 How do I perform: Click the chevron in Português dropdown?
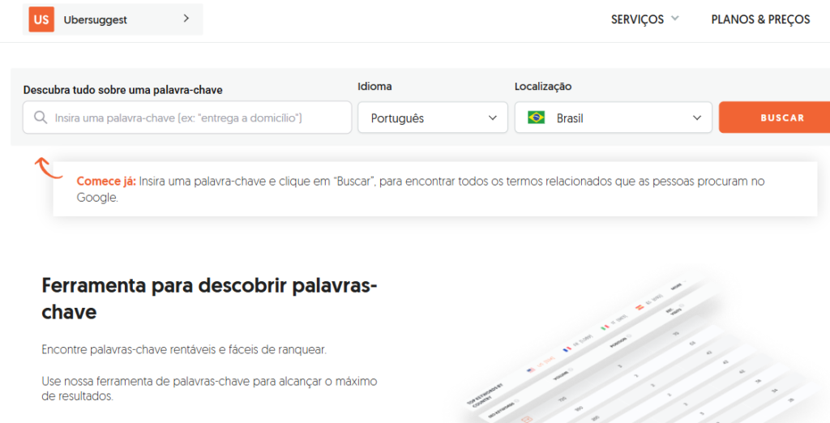[x=492, y=118]
